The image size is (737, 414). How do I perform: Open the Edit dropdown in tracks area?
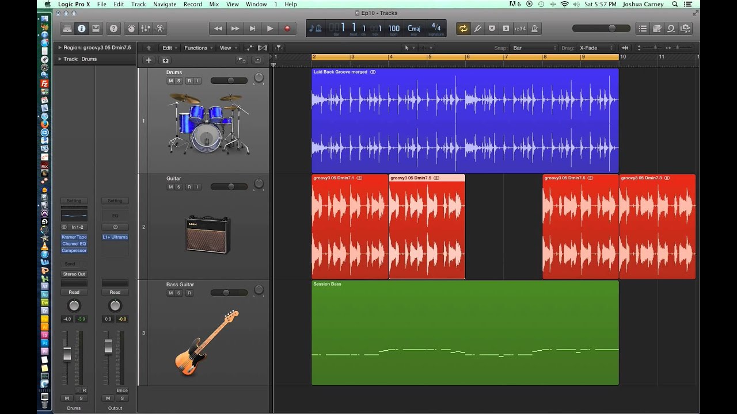coord(169,48)
